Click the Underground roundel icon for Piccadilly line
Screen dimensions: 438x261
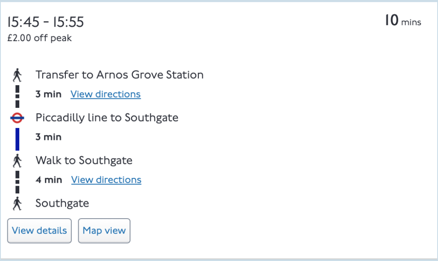pos(17,118)
